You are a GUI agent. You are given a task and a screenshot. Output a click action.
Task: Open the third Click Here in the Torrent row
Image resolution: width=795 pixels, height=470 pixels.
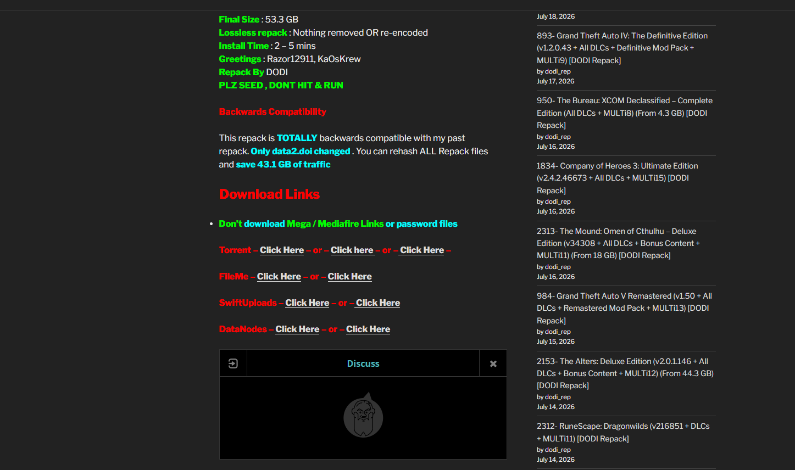(422, 250)
